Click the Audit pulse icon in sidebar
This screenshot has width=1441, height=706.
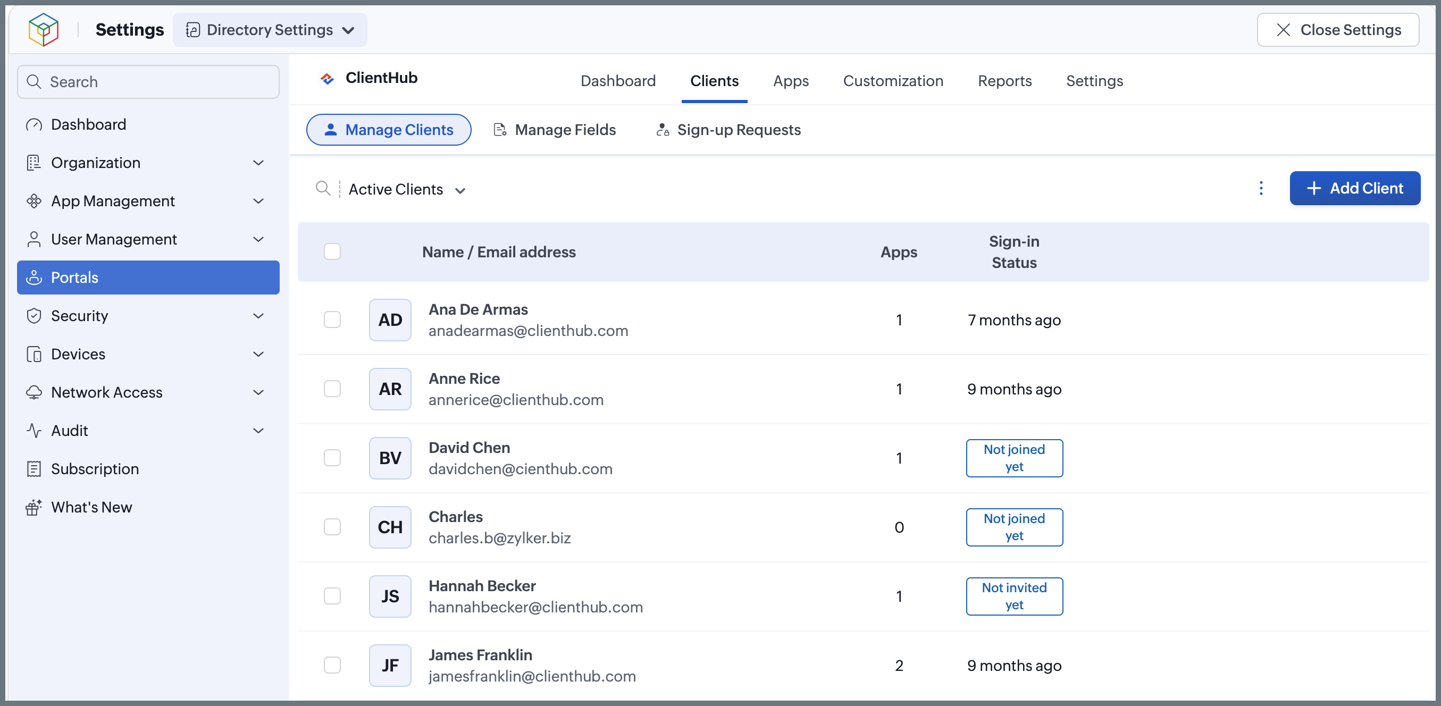tap(34, 431)
